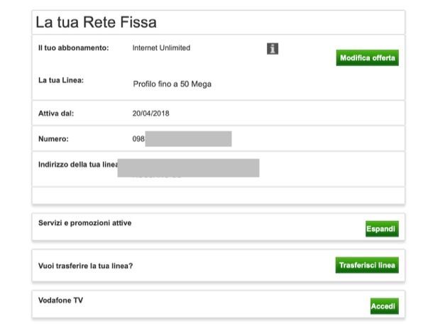433x336 pixels.
Task: Select the Il tuo abbonamento label
Action: (73, 48)
